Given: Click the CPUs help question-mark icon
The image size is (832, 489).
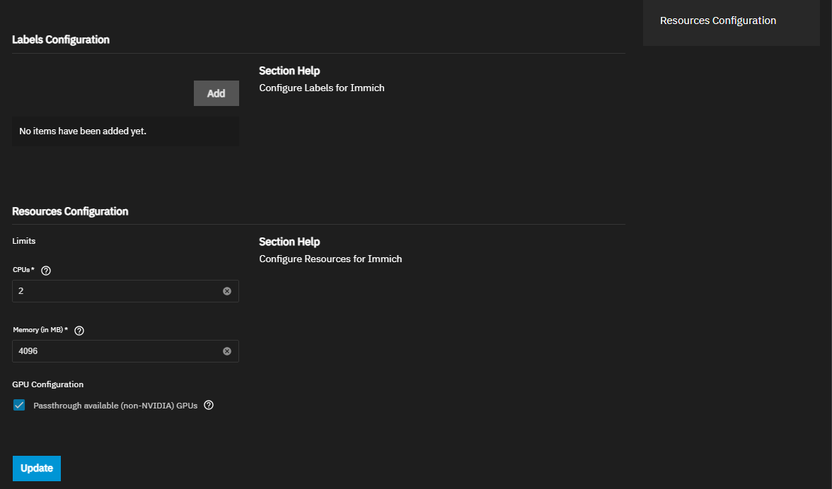Looking at the screenshot, I should tap(47, 271).
